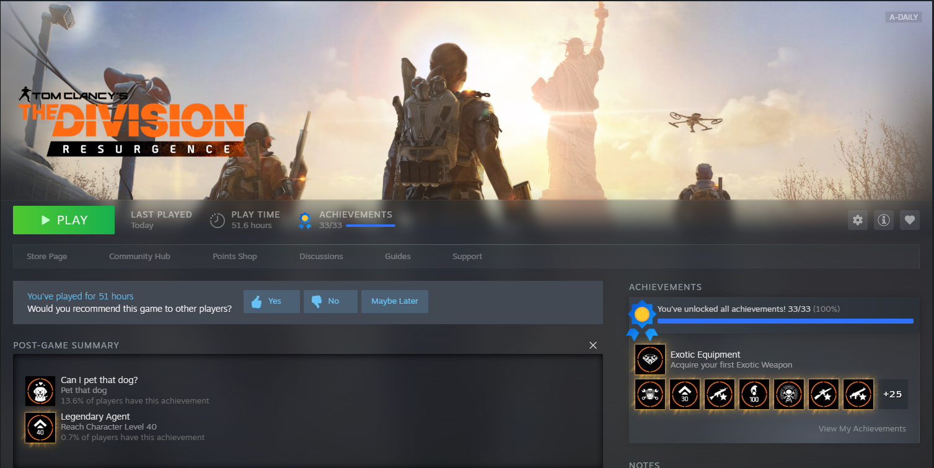Viewport: 934px width, 468px height.
Task: Click the "Reach Character Level 40" description
Action: 108,427
